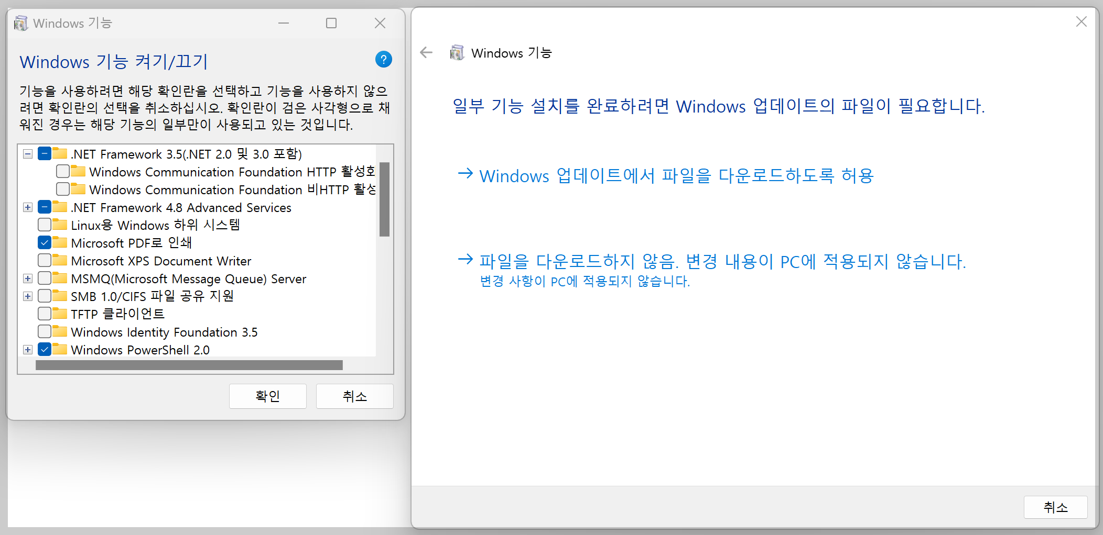Expand the MSMQ Server tree node

[x=28, y=278]
